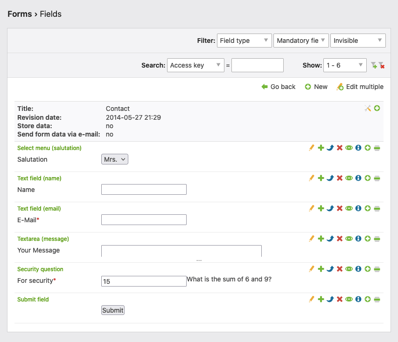This screenshot has height=342, width=398.
Task: Toggle visibility of Text field (email)
Action: [349, 208]
